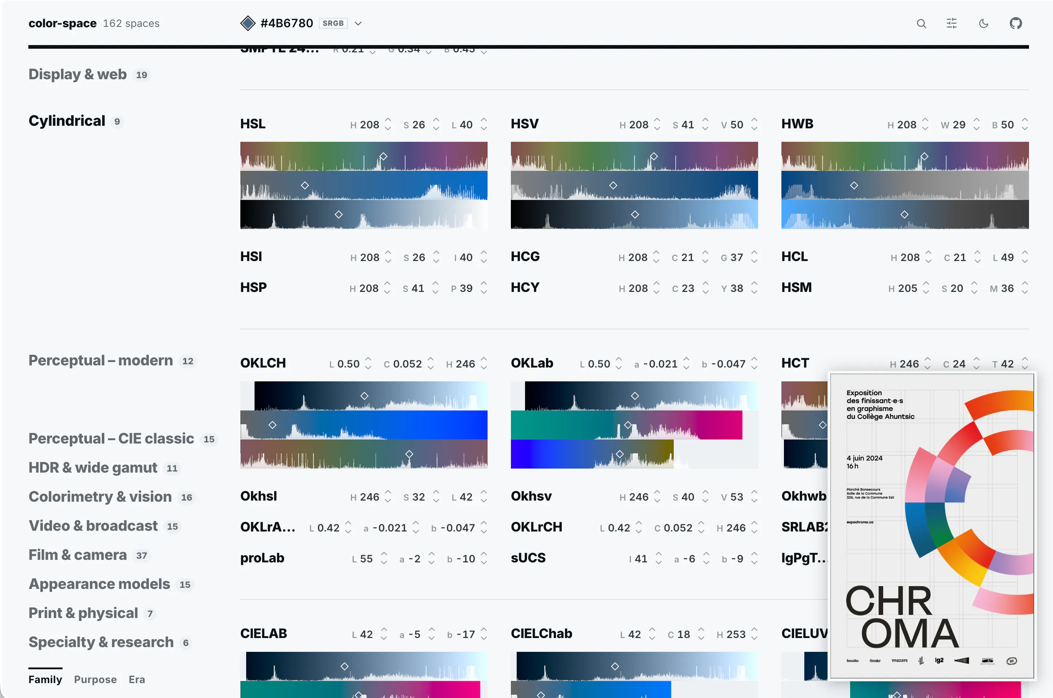Viewport: 1053px width, 698px height.
Task: Click the OKLab b-axis gradient slider
Action: point(634,454)
